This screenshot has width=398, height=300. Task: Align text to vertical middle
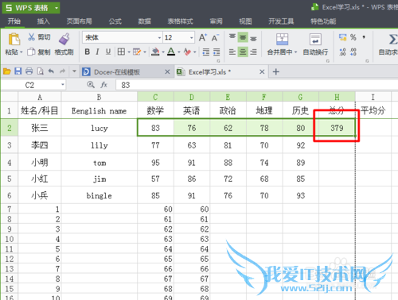click(x=243, y=37)
